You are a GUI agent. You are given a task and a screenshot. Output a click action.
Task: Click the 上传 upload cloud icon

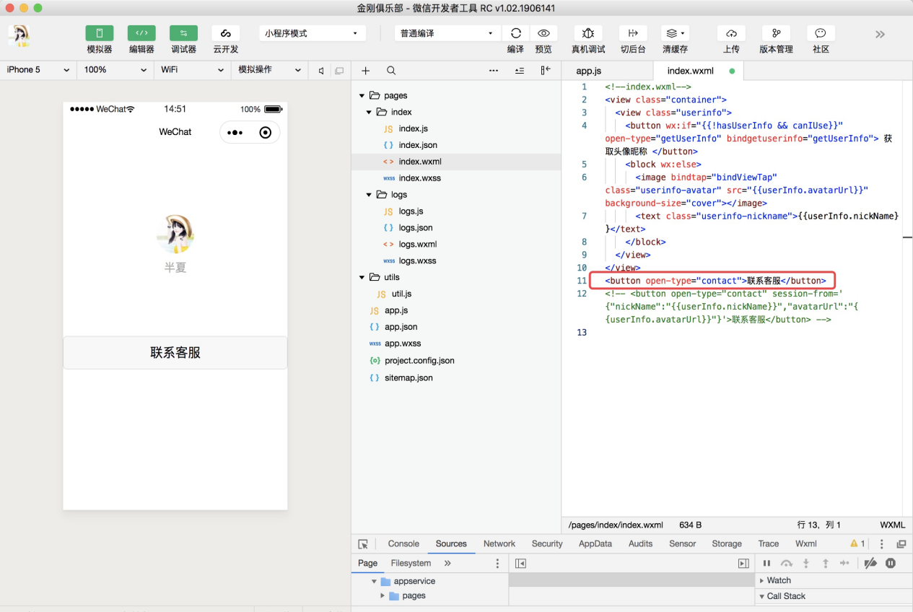click(731, 33)
